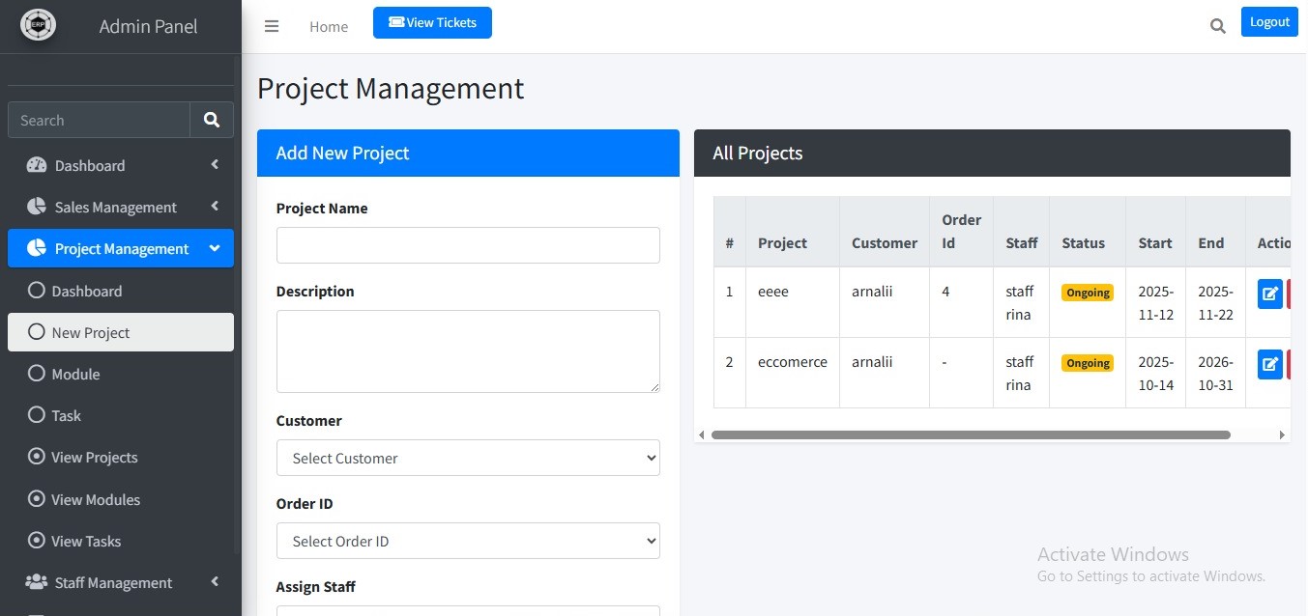
Task: Toggle the hamburger menu beside Home
Action: click(x=272, y=26)
